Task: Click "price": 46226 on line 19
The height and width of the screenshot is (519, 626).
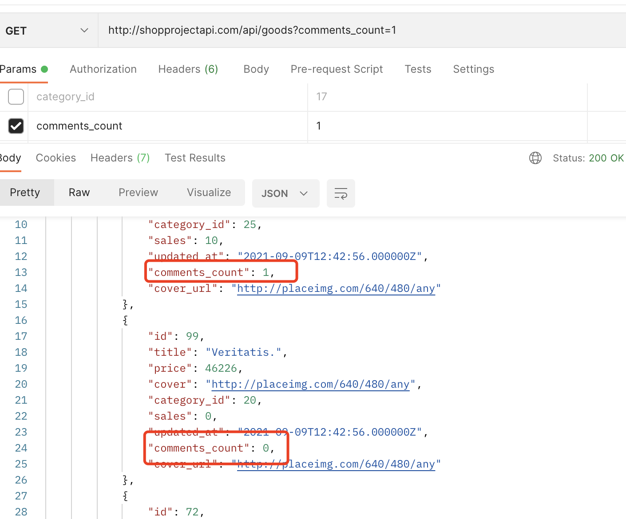Action: 195,368
